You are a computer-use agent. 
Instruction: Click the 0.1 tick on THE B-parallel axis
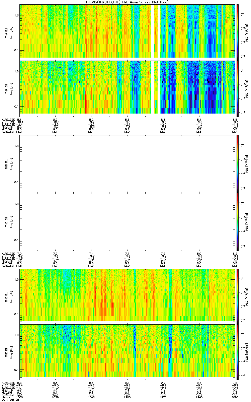coord(16,370)
